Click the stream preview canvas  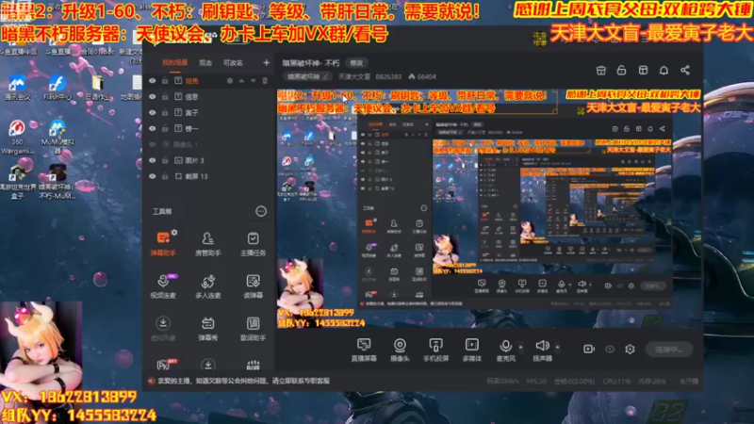(488, 208)
